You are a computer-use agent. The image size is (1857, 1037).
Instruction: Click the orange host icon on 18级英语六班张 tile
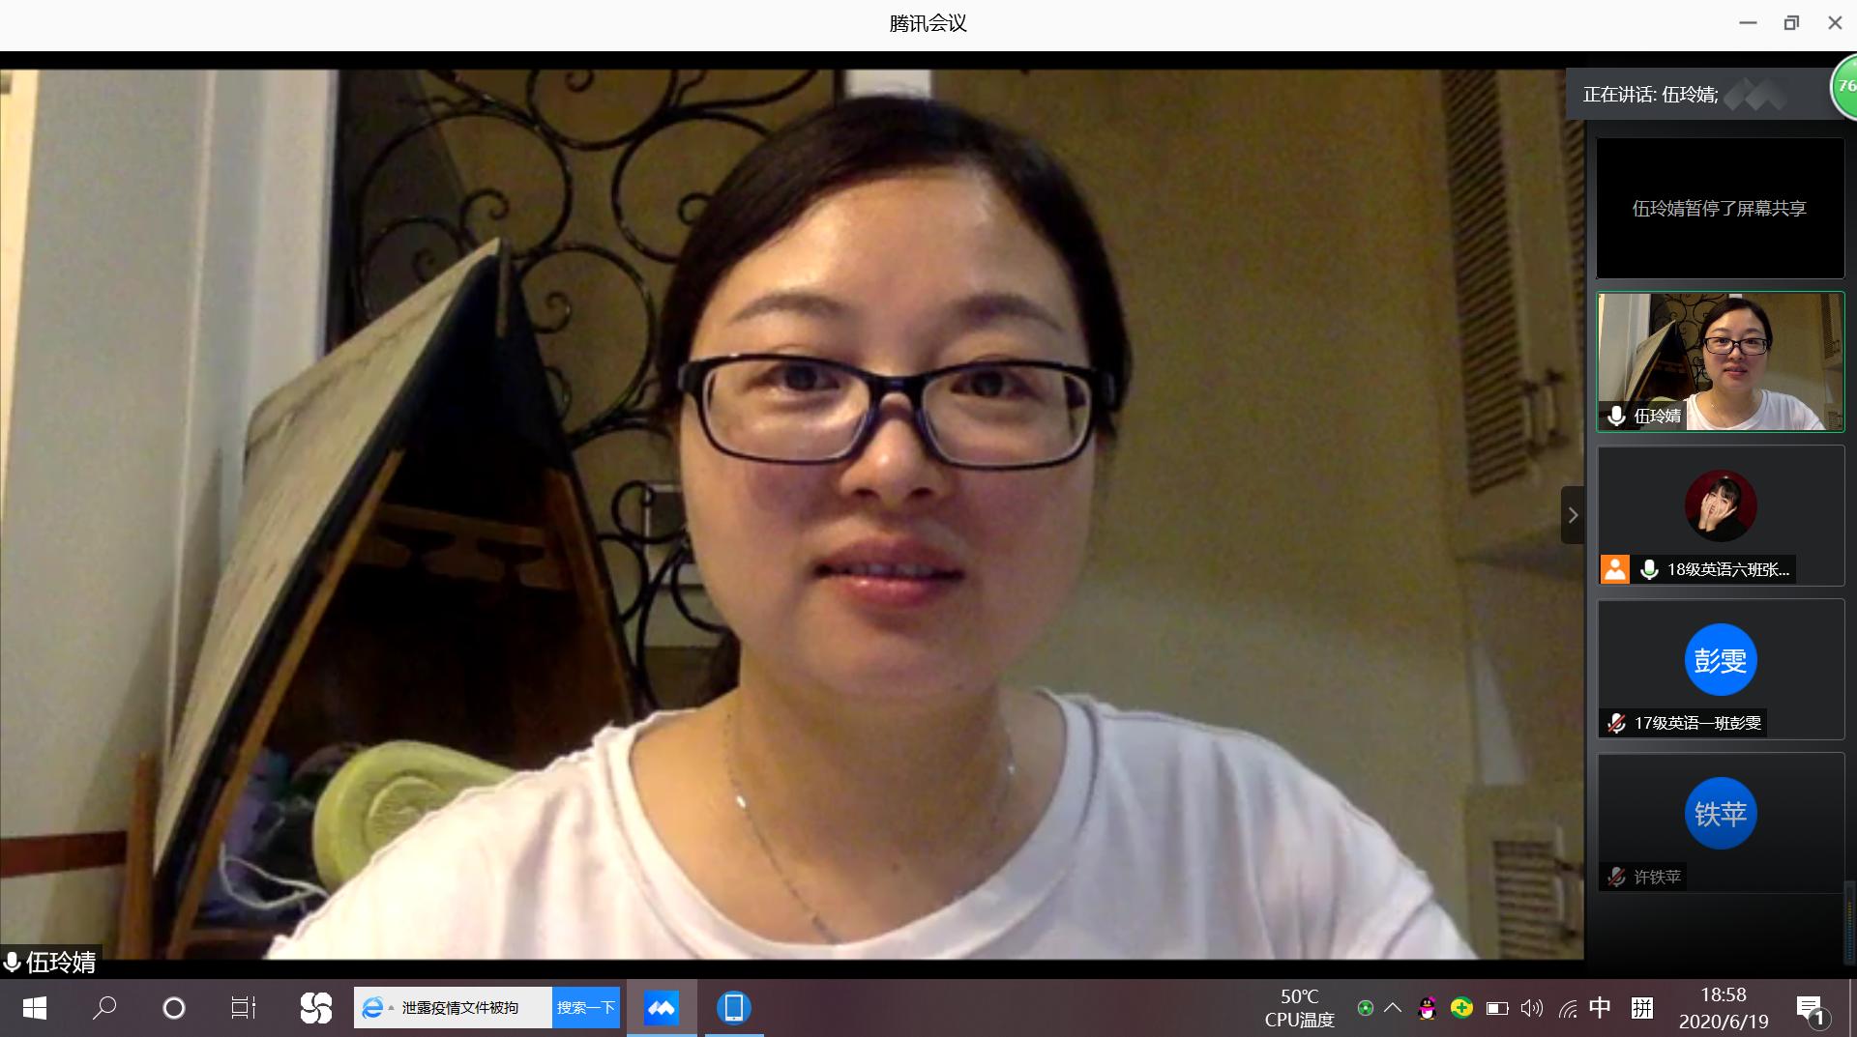click(x=1614, y=569)
